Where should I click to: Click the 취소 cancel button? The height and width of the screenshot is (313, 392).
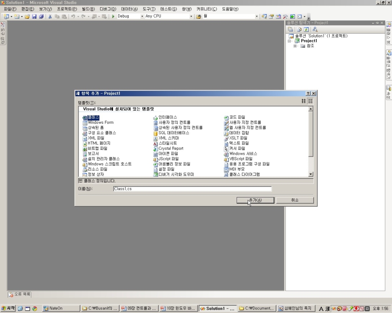pyautogui.click(x=295, y=200)
